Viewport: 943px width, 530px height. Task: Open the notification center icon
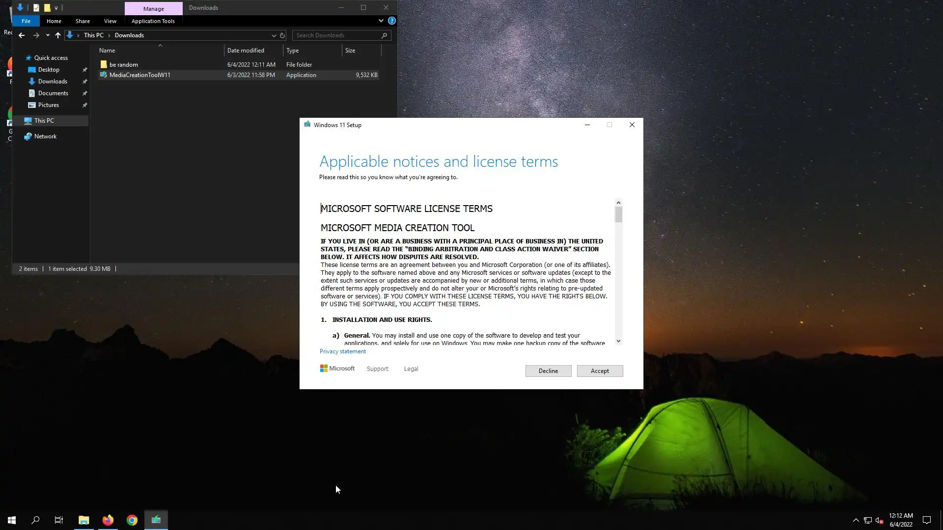tap(926, 520)
